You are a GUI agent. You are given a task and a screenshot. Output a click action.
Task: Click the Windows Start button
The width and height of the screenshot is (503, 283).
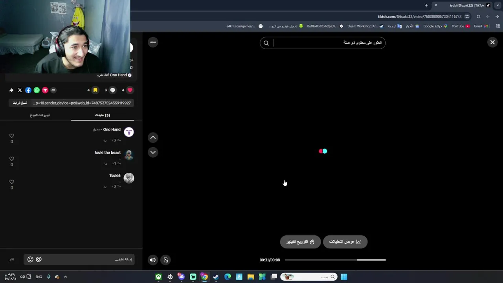click(x=344, y=277)
